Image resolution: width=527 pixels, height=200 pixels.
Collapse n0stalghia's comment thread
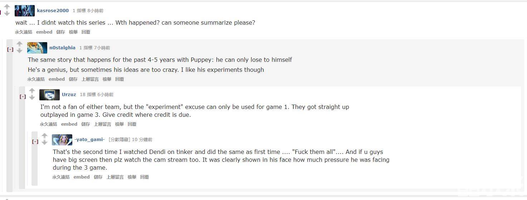(10, 50)
